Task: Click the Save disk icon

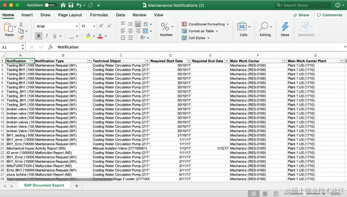Action: [x=71, y=5]
